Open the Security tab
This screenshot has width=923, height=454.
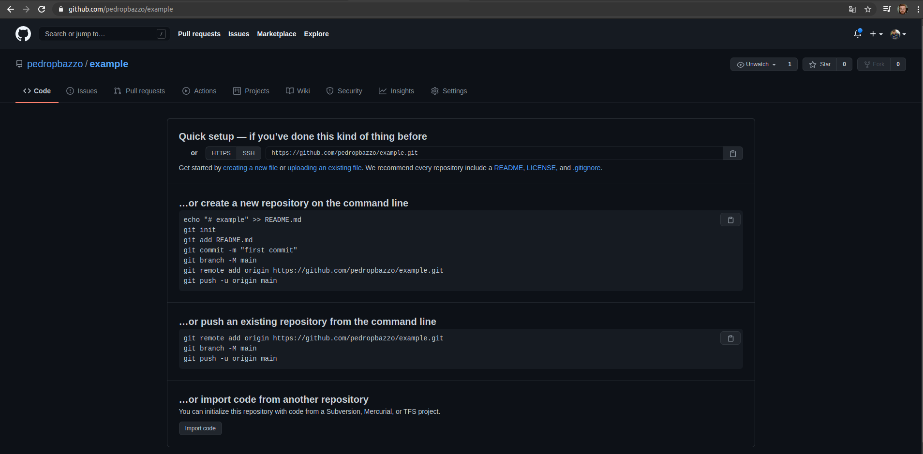[x=344, y=91]
